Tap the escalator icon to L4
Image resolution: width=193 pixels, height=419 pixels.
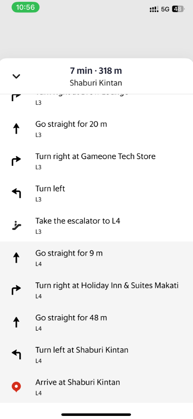(16, 226)
